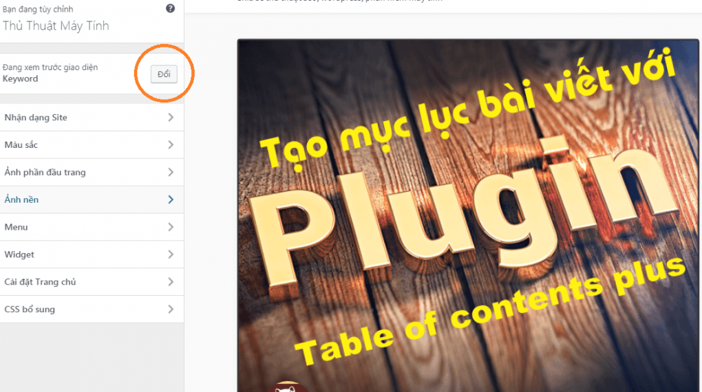Viewport: 702px width, 392px height.
Task: Open the CSS bổ sung section
Action: tap(92, 309)
